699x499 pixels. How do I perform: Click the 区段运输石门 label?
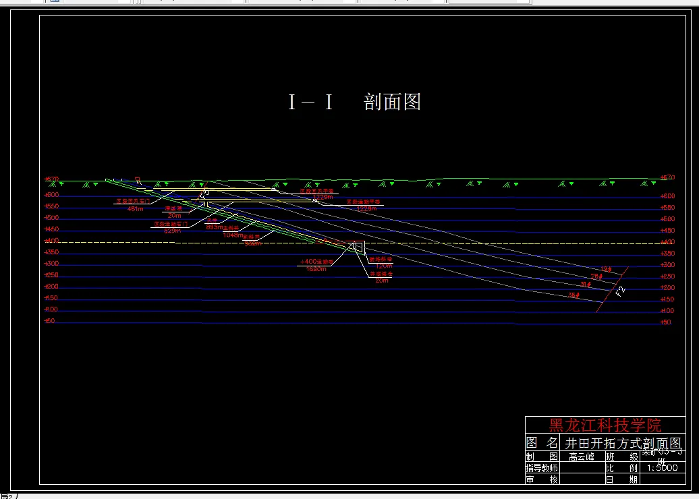click(x=171, y=224)
